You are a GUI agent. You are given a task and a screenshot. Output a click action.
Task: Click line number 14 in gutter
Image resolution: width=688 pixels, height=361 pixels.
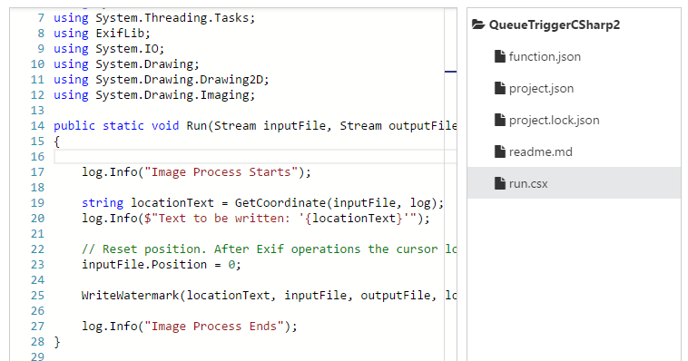click(37, 126)
